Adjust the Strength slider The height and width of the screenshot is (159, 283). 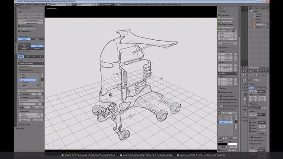[x=31, y=97]
